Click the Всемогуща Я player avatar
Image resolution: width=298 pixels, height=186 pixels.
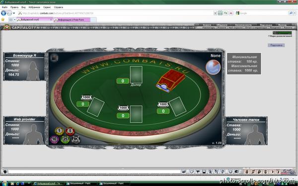[33, 71]
